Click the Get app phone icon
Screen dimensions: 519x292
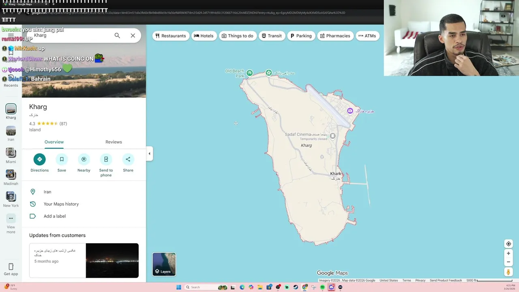pos(11,266)
